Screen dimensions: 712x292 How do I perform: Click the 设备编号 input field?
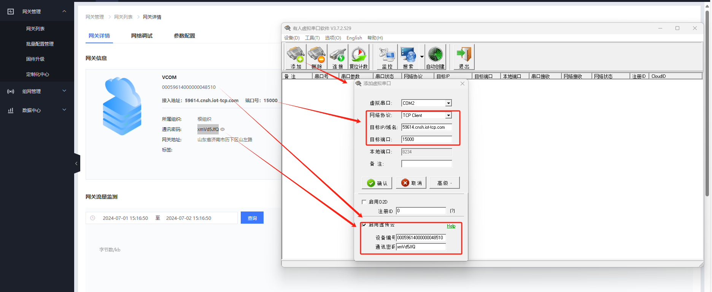pos(421,238)
